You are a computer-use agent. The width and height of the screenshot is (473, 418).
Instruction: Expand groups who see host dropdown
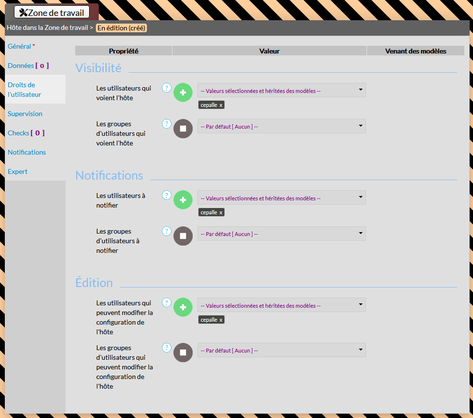tap(281, 126)
